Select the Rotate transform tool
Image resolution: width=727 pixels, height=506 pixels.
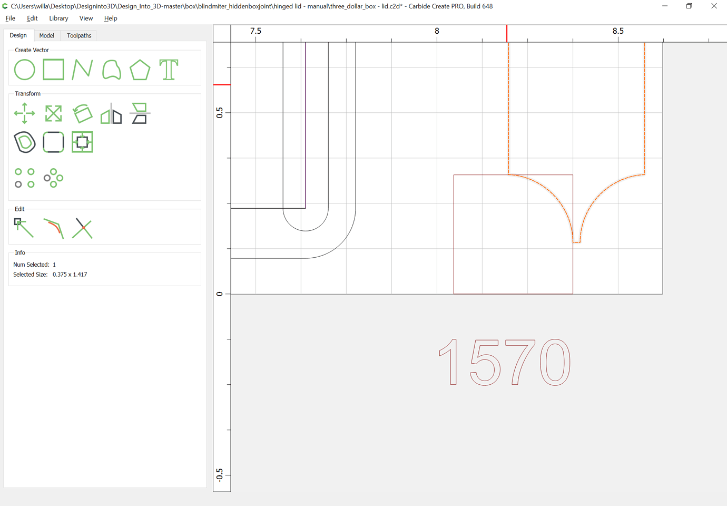coord(82,113)
